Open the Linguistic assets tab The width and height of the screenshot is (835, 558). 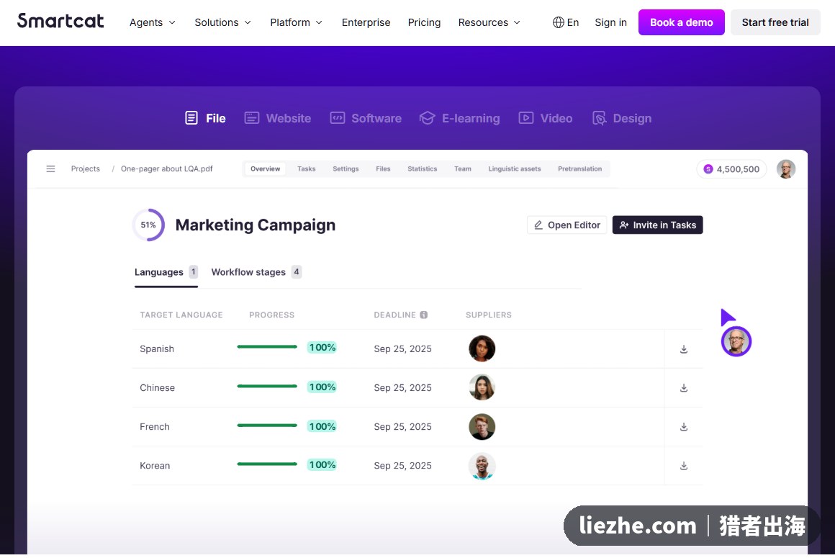click(x=515, y=168)
